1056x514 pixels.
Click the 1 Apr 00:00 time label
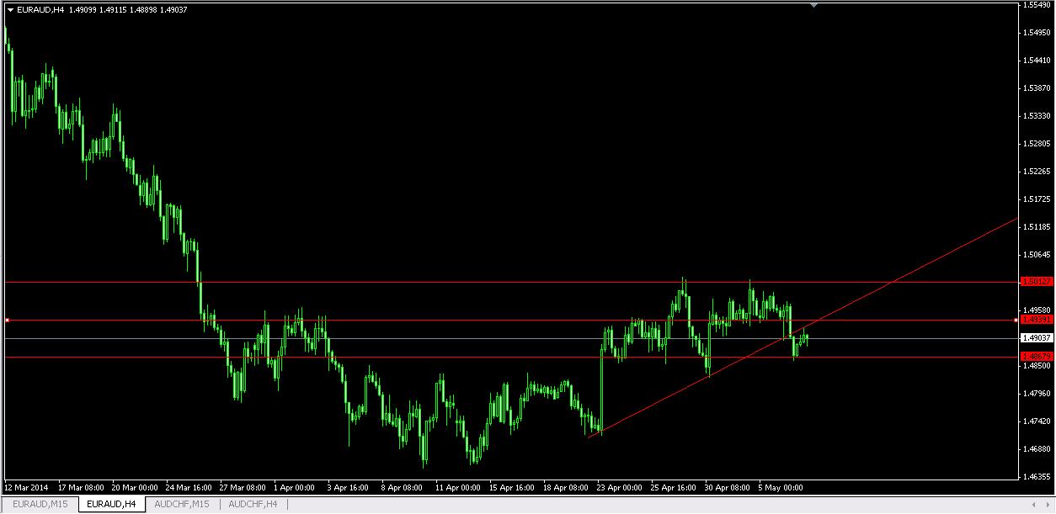pos(294,487)
